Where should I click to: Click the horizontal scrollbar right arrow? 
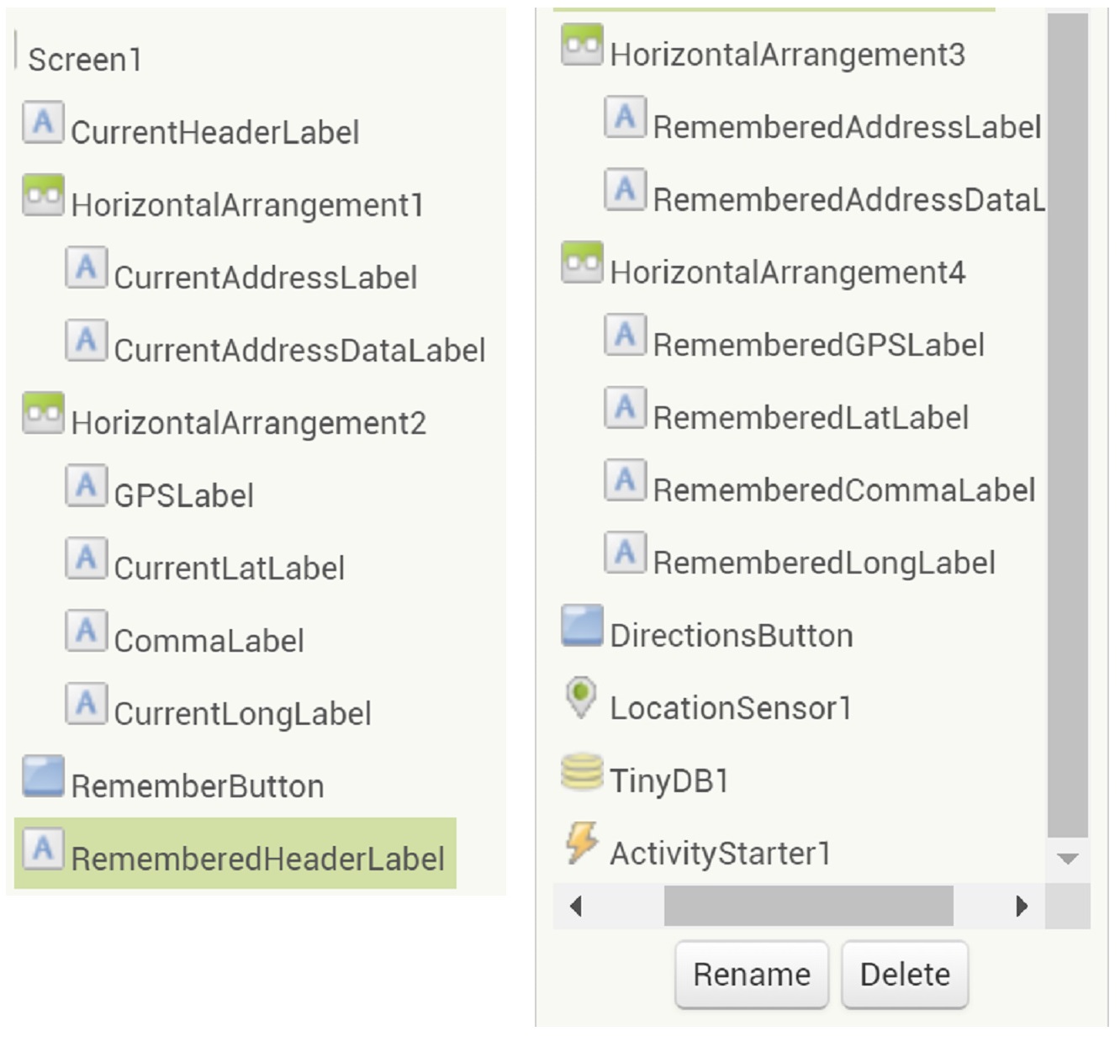[x=1022, y=906]
